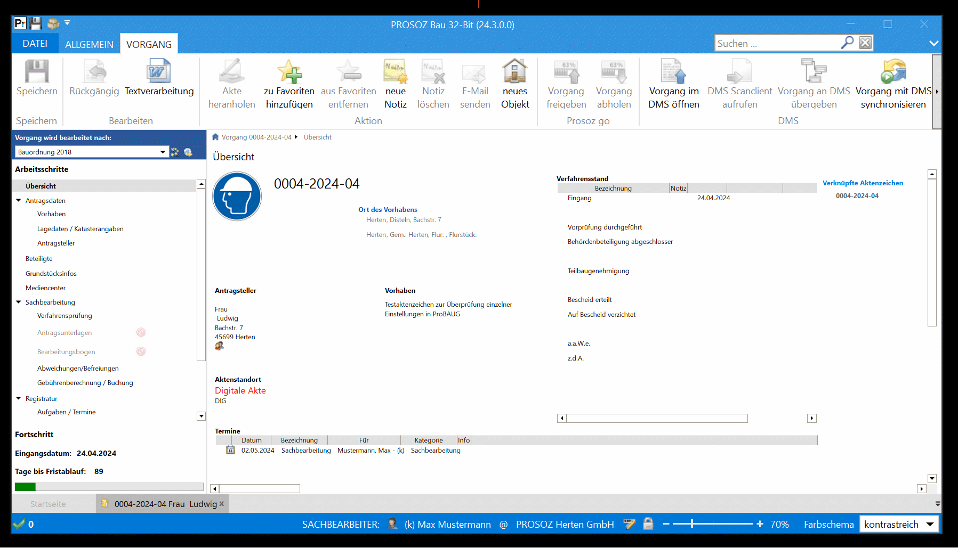Click DMS Scanclient aufrufen icon
The height and width of the screenshot is (548, 958).
pyautogui.click(x=739, y=71)
